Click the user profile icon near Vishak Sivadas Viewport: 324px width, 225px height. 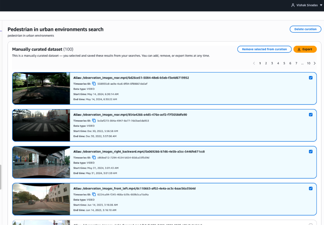[x=293, y=5]
